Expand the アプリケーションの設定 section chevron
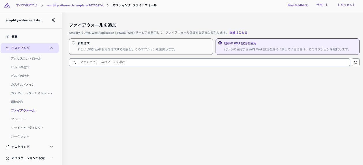 52,158
